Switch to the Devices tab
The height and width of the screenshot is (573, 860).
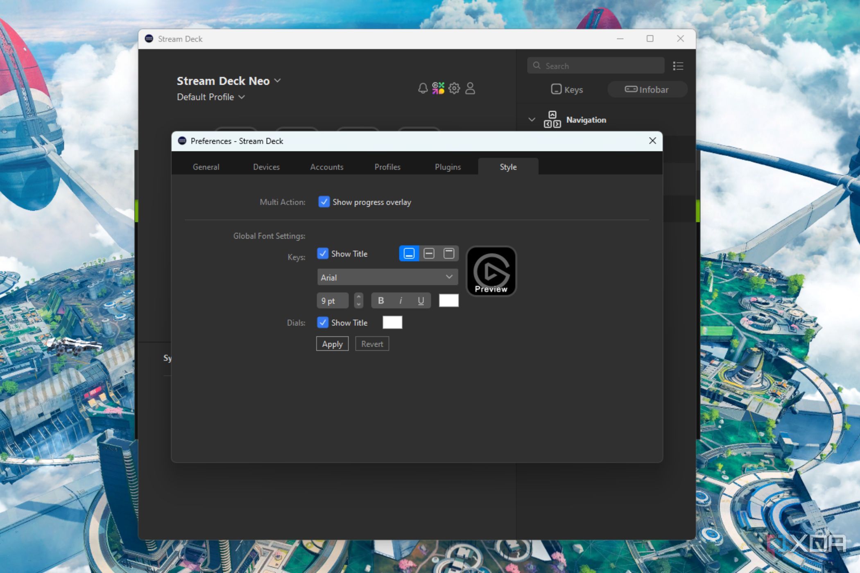(266, 167)
